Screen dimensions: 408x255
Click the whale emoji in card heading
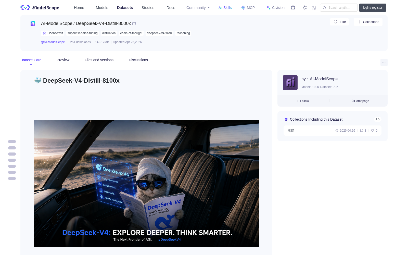coord(37,81)
